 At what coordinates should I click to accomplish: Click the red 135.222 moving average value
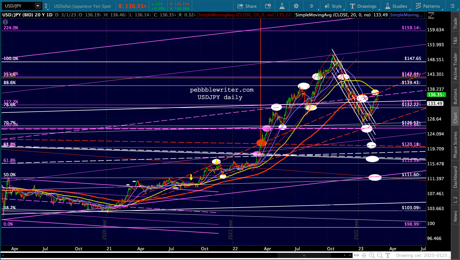pyautogui.click(x=285, y=15)
